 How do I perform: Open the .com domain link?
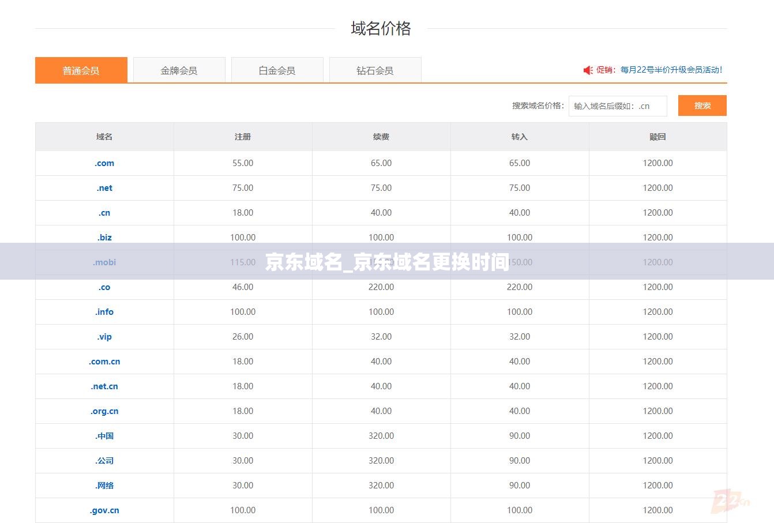tap(104, 163)
